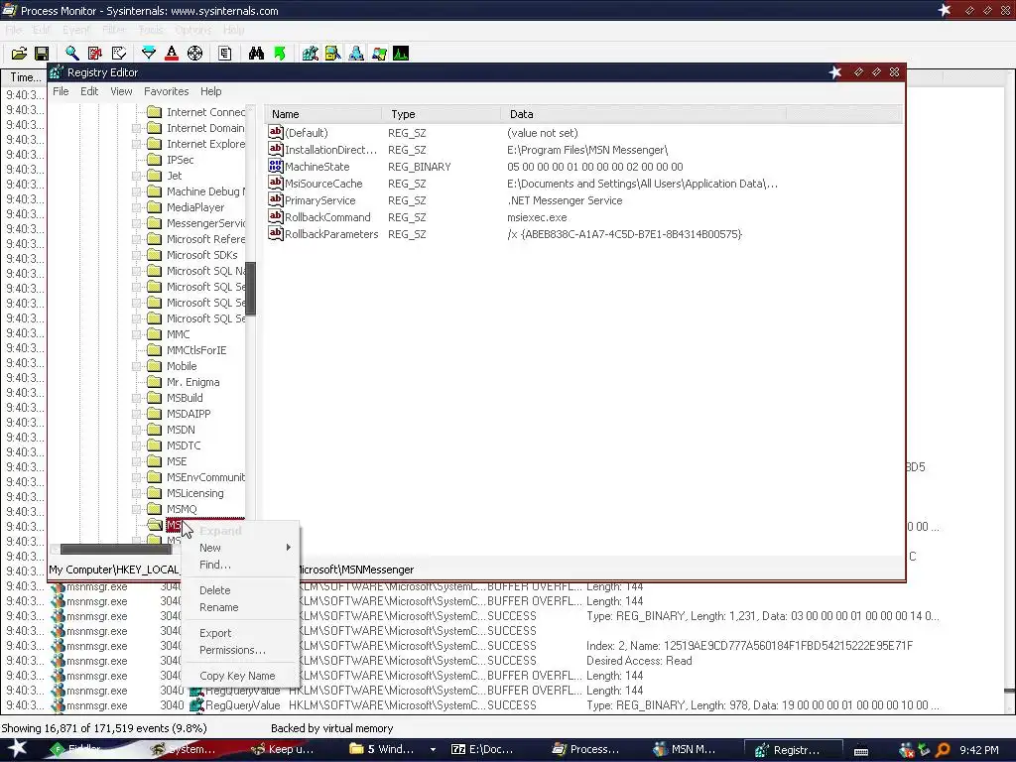Expand the Mobile key node

tap(137, 366)
